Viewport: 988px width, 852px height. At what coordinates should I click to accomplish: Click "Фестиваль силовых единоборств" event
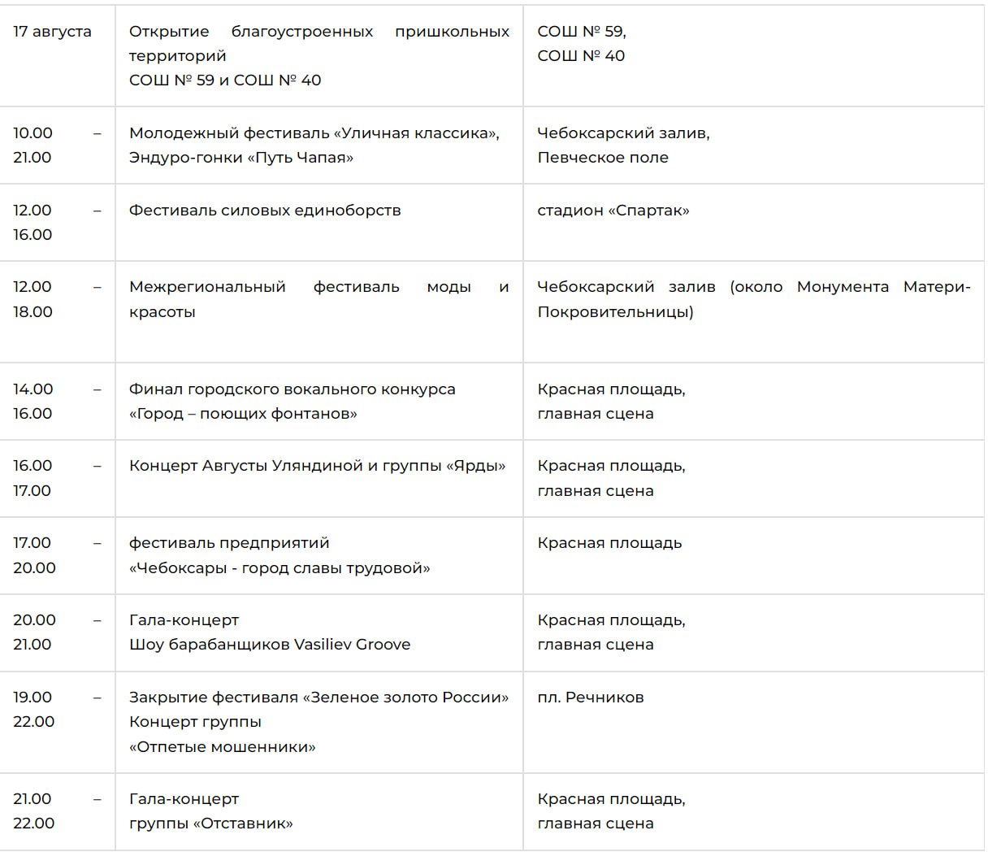pos(265,211)
